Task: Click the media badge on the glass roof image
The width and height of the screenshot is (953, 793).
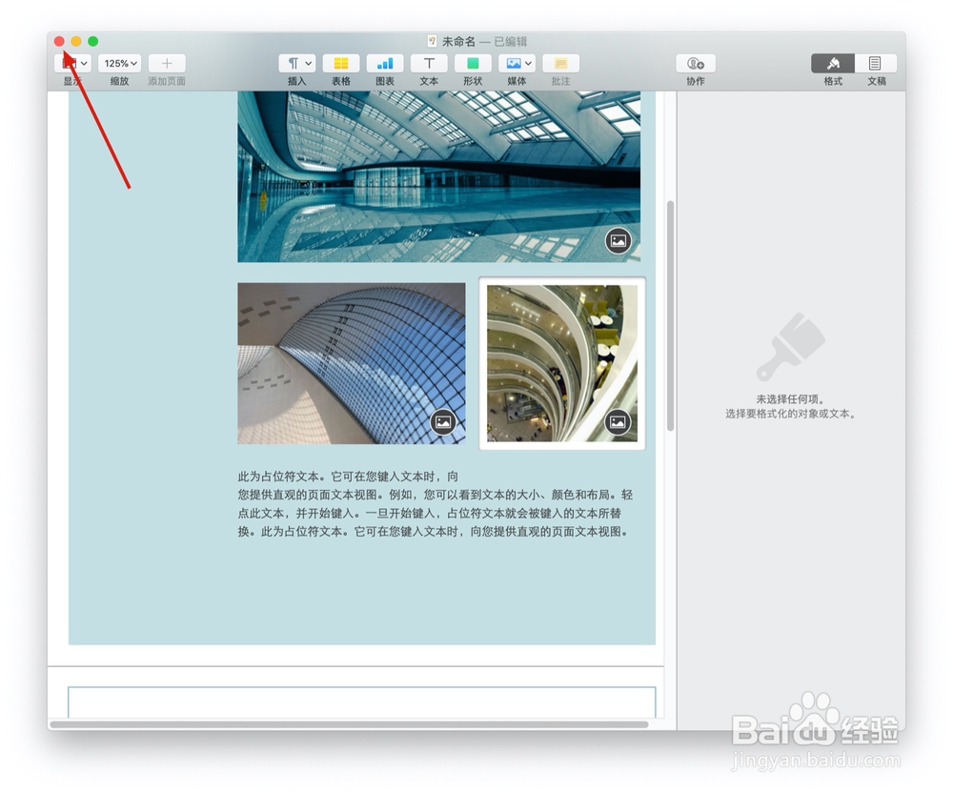Action: point(443,420)
